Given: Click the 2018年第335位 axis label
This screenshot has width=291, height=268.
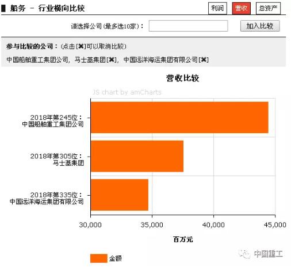Looking at the screenshot, I should (x=56, y=195).
